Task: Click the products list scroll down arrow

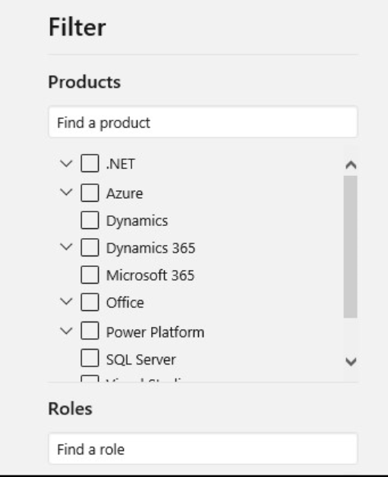Action: point(351,362)
